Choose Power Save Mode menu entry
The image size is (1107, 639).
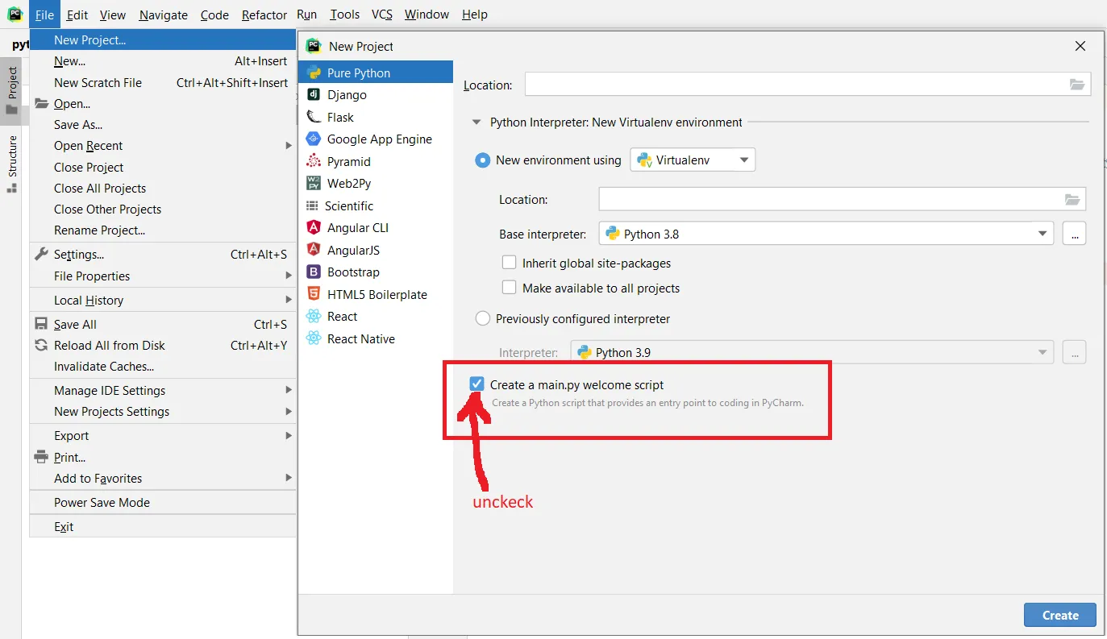pyautogui.click(x=163, y=502)
